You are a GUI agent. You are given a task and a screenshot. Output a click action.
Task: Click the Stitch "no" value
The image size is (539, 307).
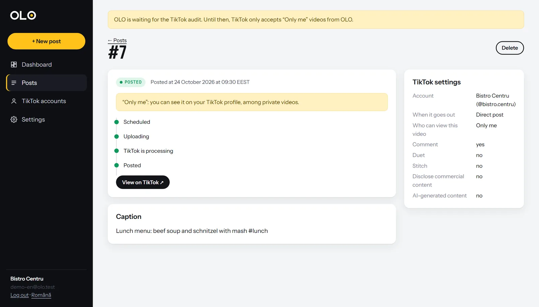[x=479, y=166]
